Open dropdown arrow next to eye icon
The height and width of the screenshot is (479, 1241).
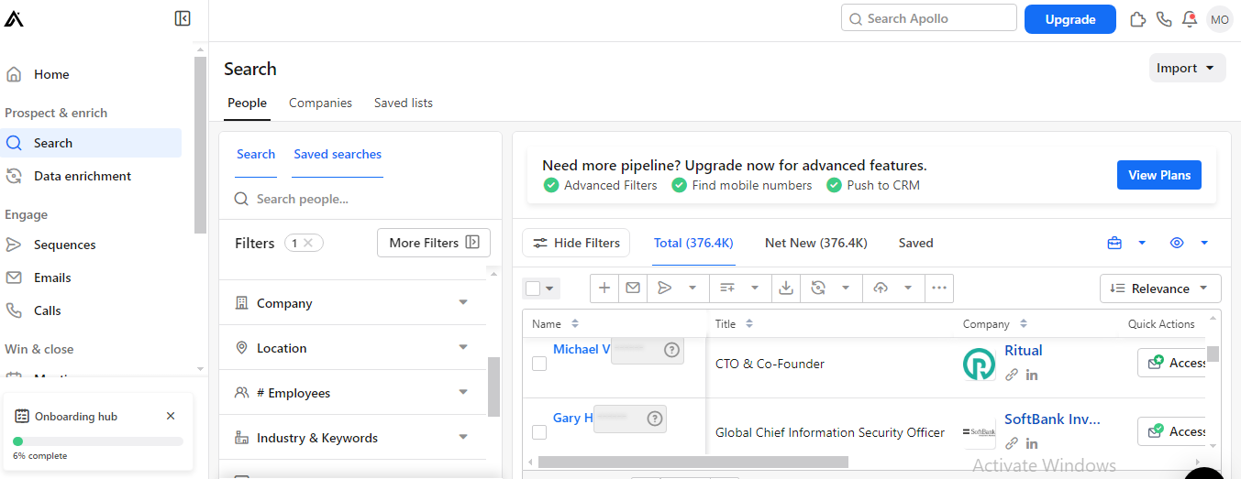click(1204, 243)
